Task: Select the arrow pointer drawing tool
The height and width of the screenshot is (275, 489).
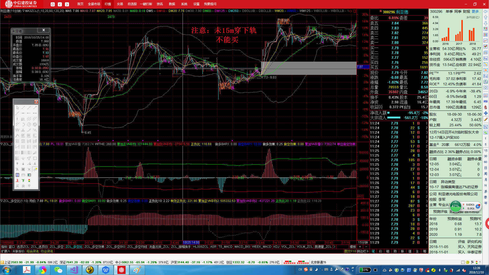Action: [17, 108]
